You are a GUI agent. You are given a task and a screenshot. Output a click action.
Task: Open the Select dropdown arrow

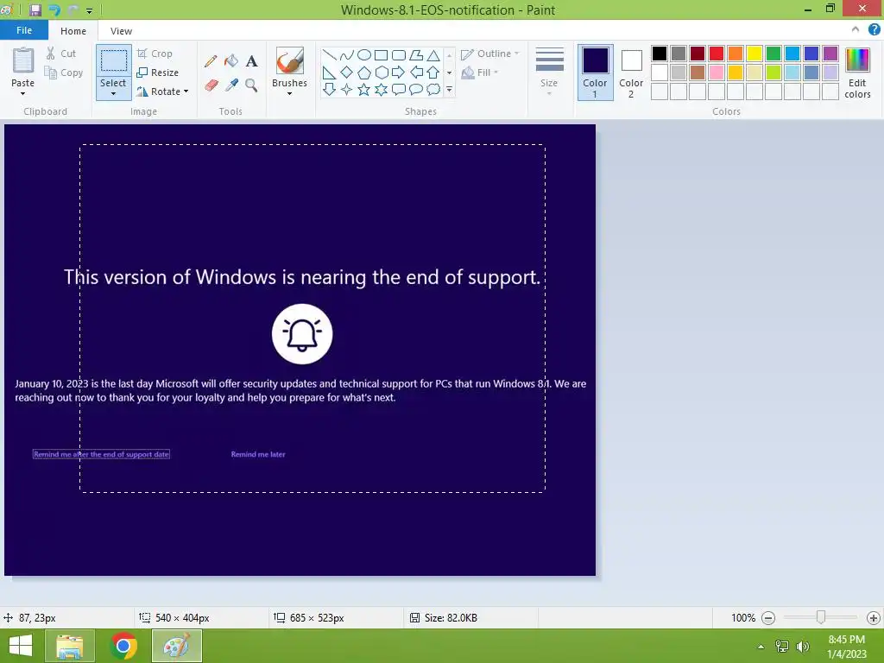(113, 93)
